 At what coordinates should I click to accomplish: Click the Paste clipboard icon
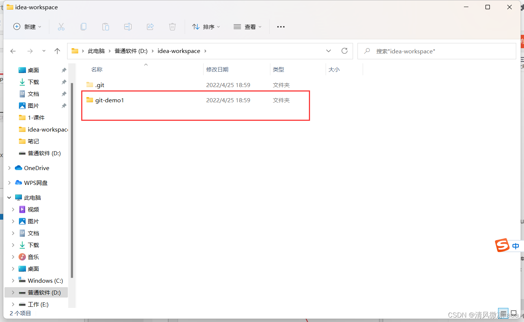click(106, 27)
